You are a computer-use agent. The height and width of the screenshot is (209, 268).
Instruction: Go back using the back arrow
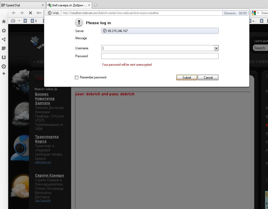click(14, 13)
